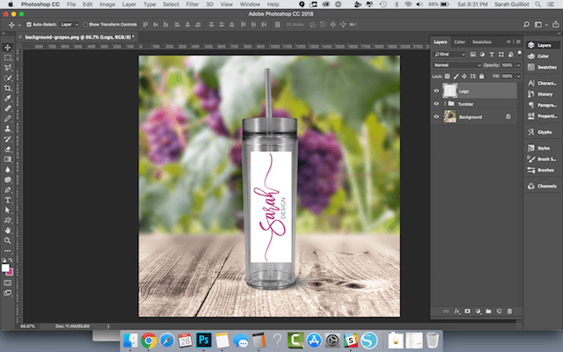Screen dimensions: 563x352
Task: Activate the Zoom tool
Action: (8, 239)
